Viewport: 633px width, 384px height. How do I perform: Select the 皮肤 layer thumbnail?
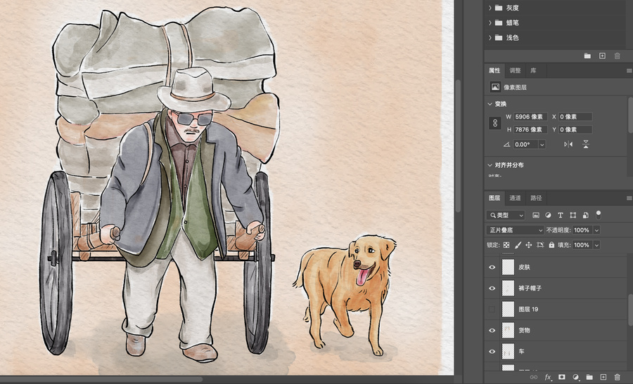[x=508, y=267]
